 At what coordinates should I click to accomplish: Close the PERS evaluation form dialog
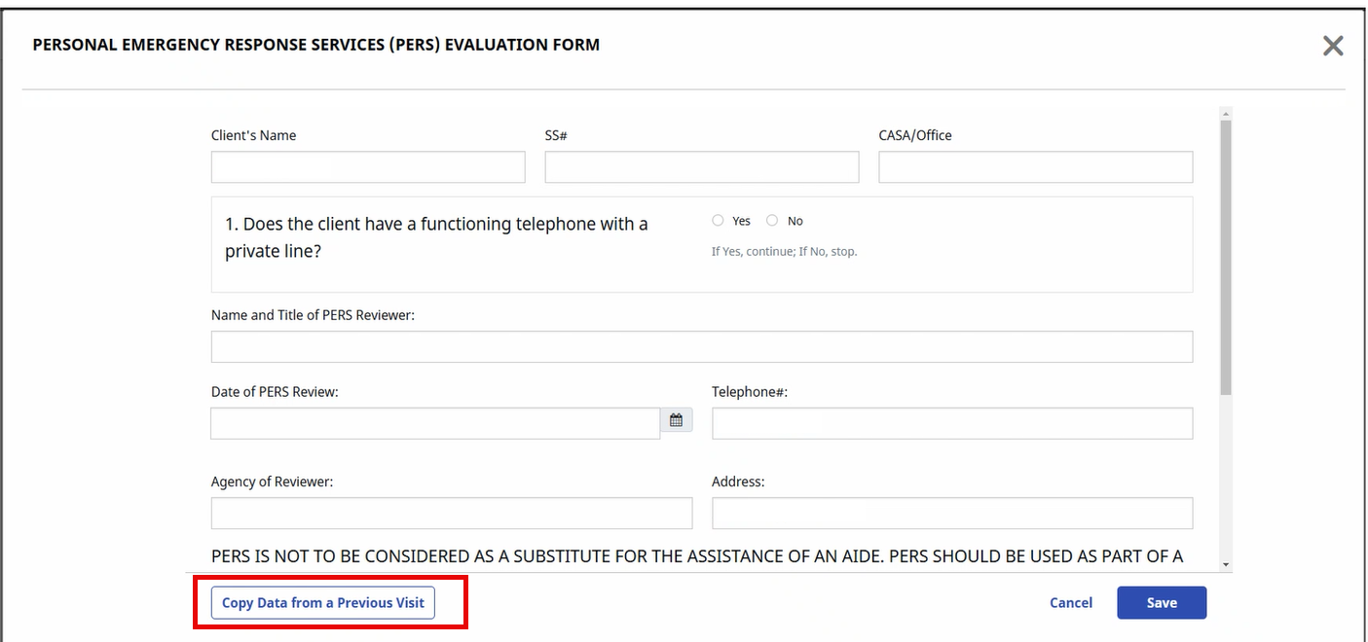pyautogui.click(x=1332, y=46)
